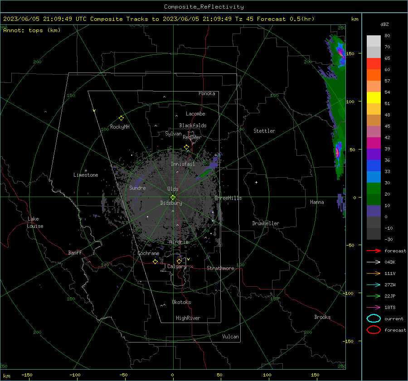The width and height of the screenshot is (408, 381).
Task: Click the red forecast arrow in legend
Action: click(374, 251)
